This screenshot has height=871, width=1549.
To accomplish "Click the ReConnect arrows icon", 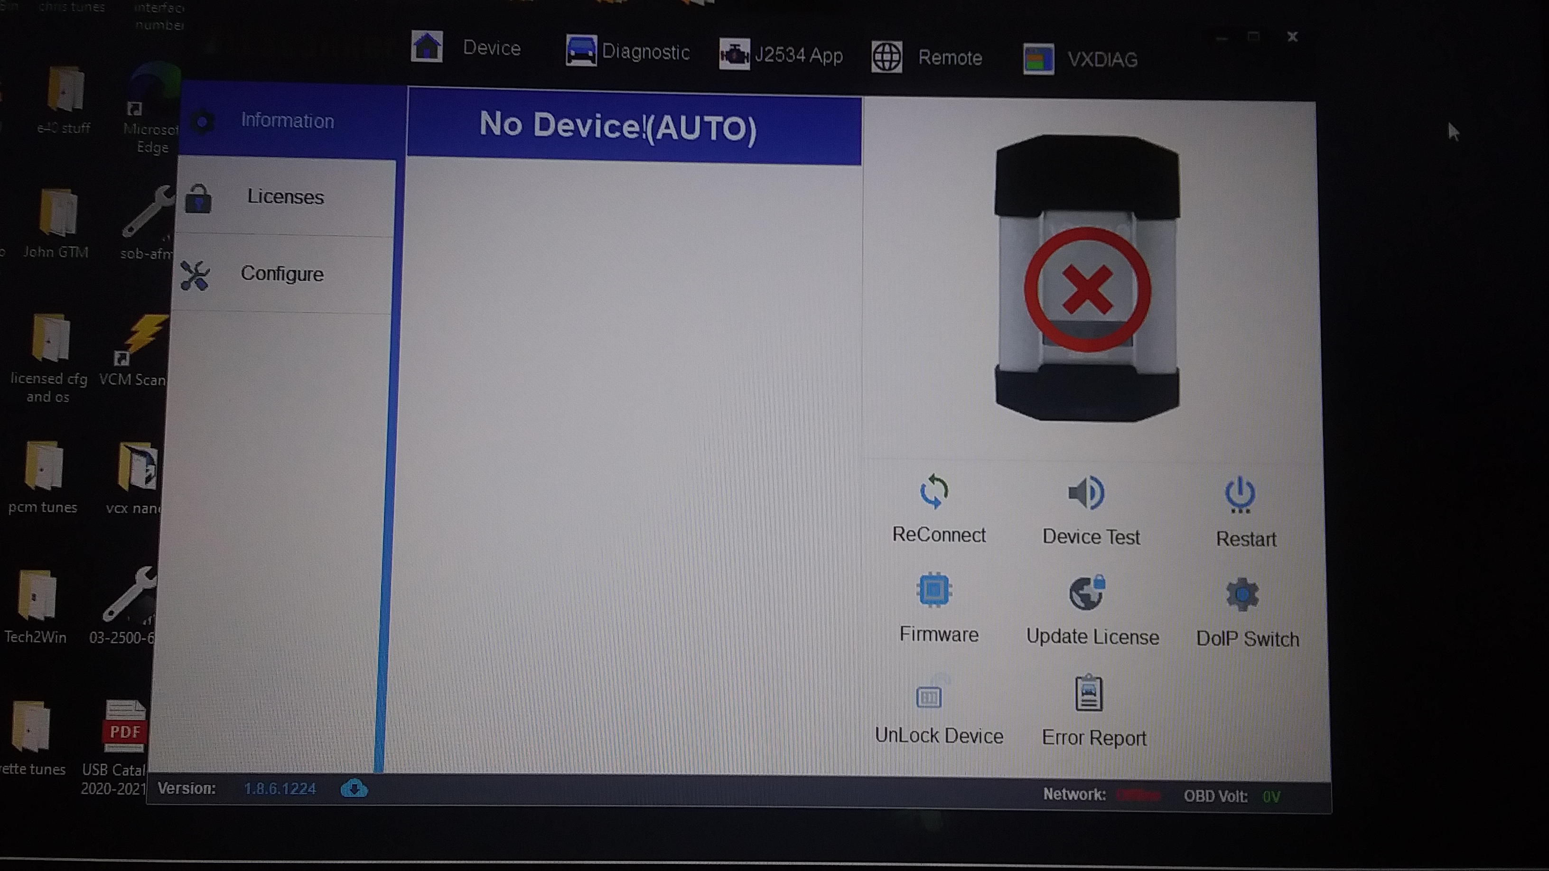I will tap(934, 491).
